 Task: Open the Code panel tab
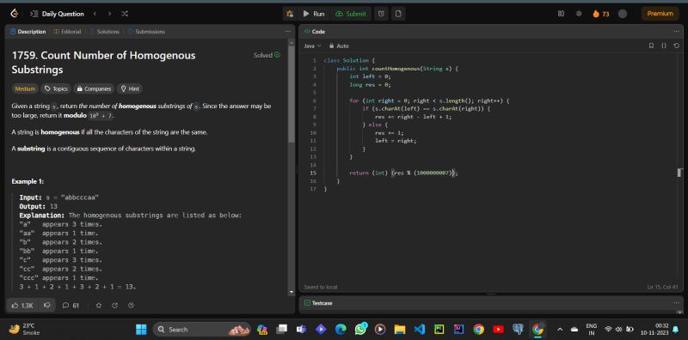pyautogui.click(x=315, y=32)
